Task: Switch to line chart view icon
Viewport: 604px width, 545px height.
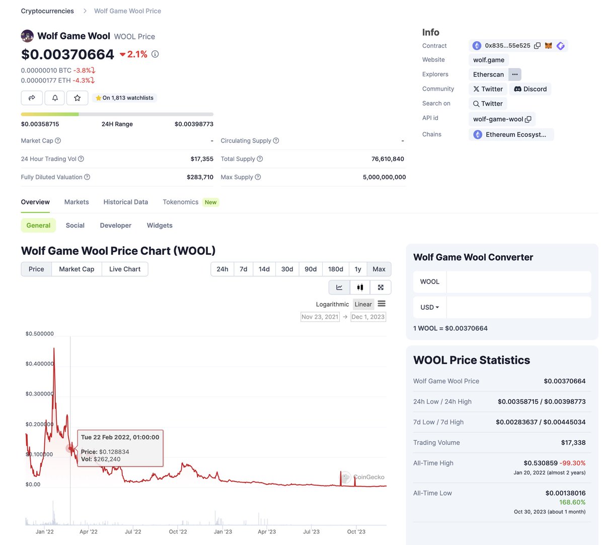Action: (339, 287)
